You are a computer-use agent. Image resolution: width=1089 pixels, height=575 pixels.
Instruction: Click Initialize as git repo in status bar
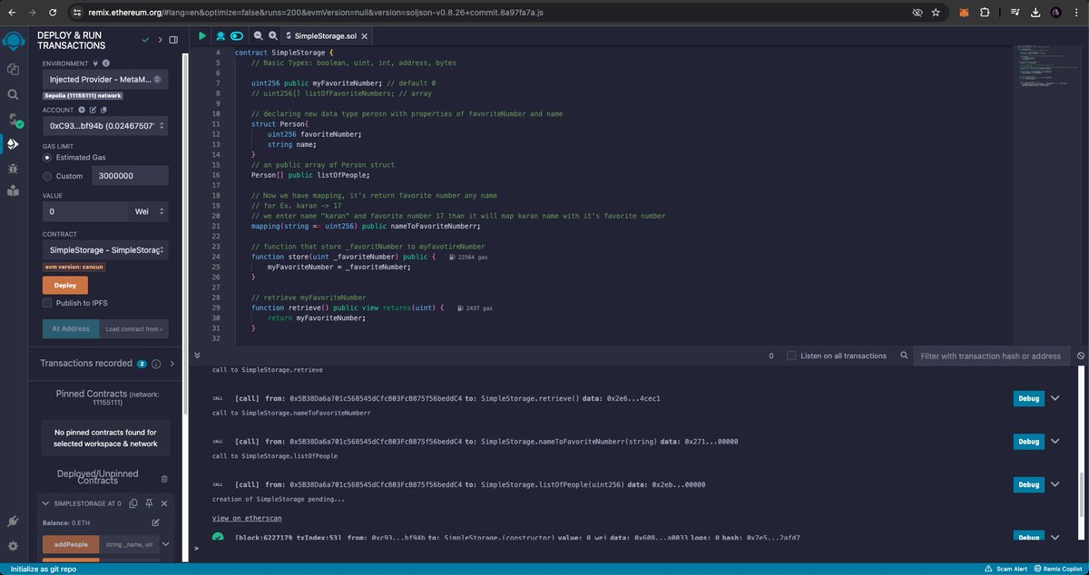tap(44, 568)
